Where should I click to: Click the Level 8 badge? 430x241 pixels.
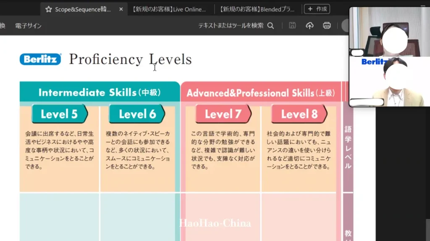point(299,114)
